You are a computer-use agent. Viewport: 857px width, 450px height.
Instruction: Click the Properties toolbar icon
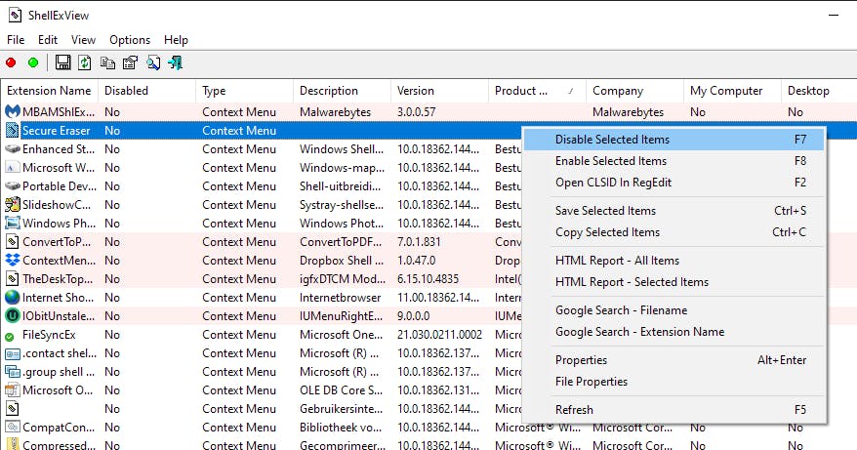click(x=130, y=62)
